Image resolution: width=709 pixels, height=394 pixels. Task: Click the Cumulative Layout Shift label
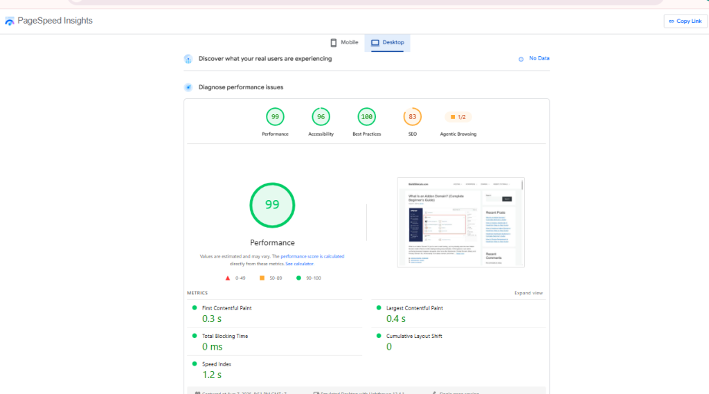pyautogui.click(x=414, y=336)
